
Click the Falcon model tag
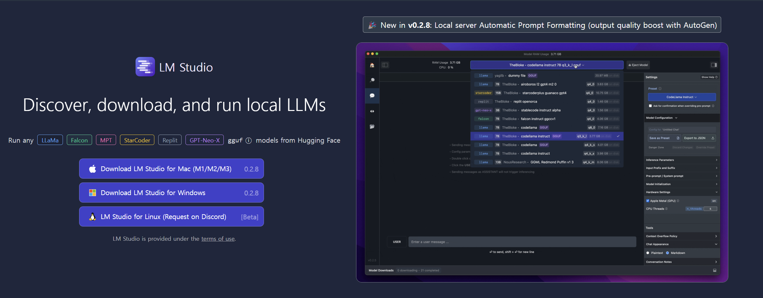pos(79,140)
